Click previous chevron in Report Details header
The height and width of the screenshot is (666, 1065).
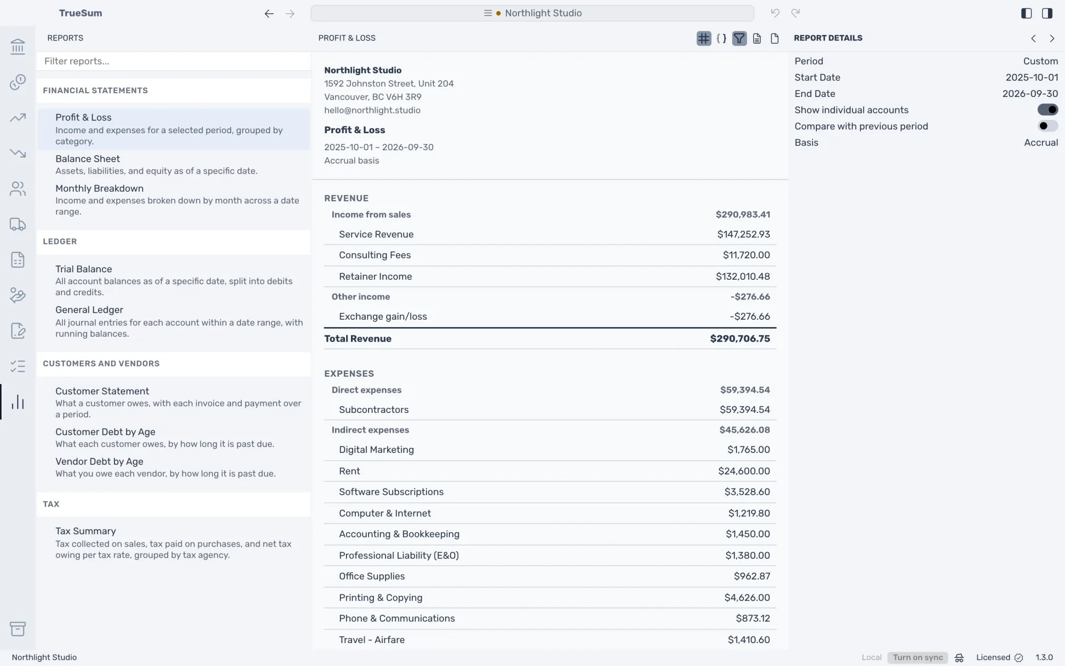[1034, 38]
